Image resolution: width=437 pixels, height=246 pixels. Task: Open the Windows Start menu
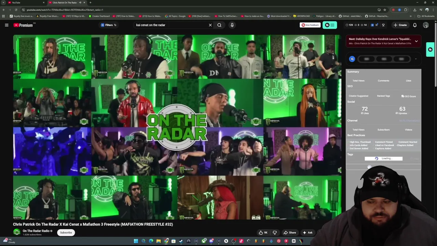(136, 241)
